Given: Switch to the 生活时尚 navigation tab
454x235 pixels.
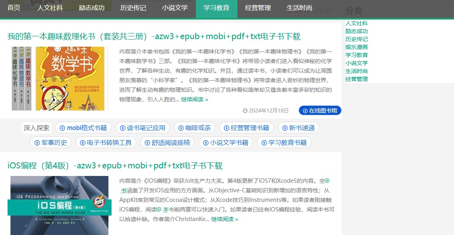Looking at the screenshot, I should pos(299,8).
